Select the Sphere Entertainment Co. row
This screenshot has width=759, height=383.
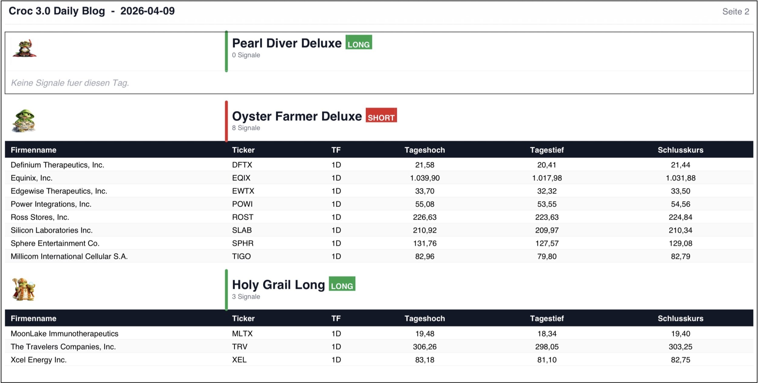(x=55, y=243)
